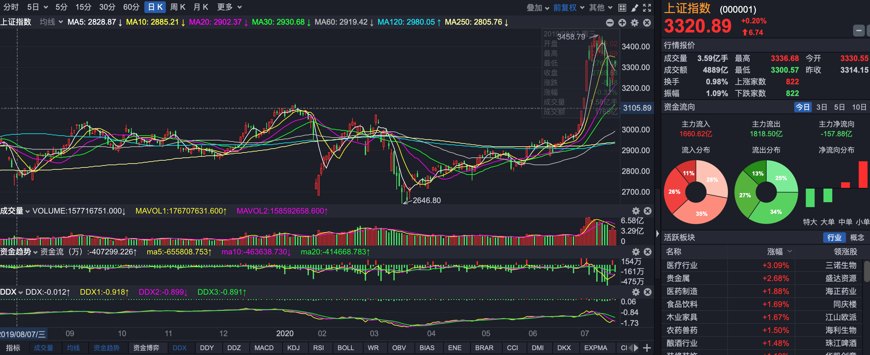Show previous indicators with left arrow
The image size is (870, 355).
(630, 348)
